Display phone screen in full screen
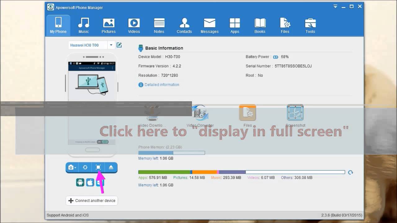The width and height of the screenshot is (397, 223). (98, 167)
